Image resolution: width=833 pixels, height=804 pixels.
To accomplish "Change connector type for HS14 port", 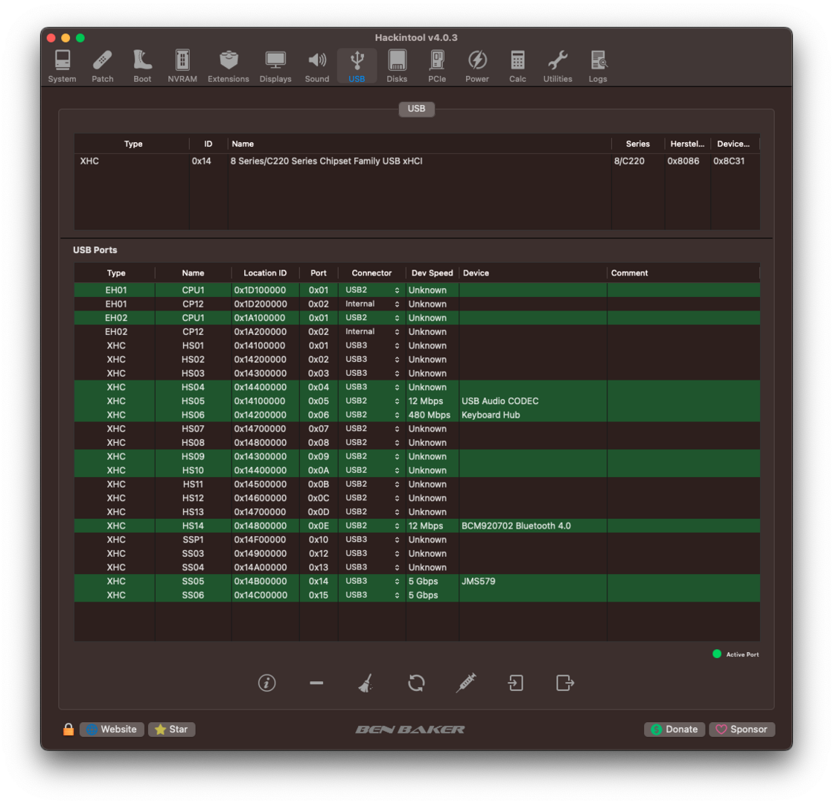I will [372, 526].
